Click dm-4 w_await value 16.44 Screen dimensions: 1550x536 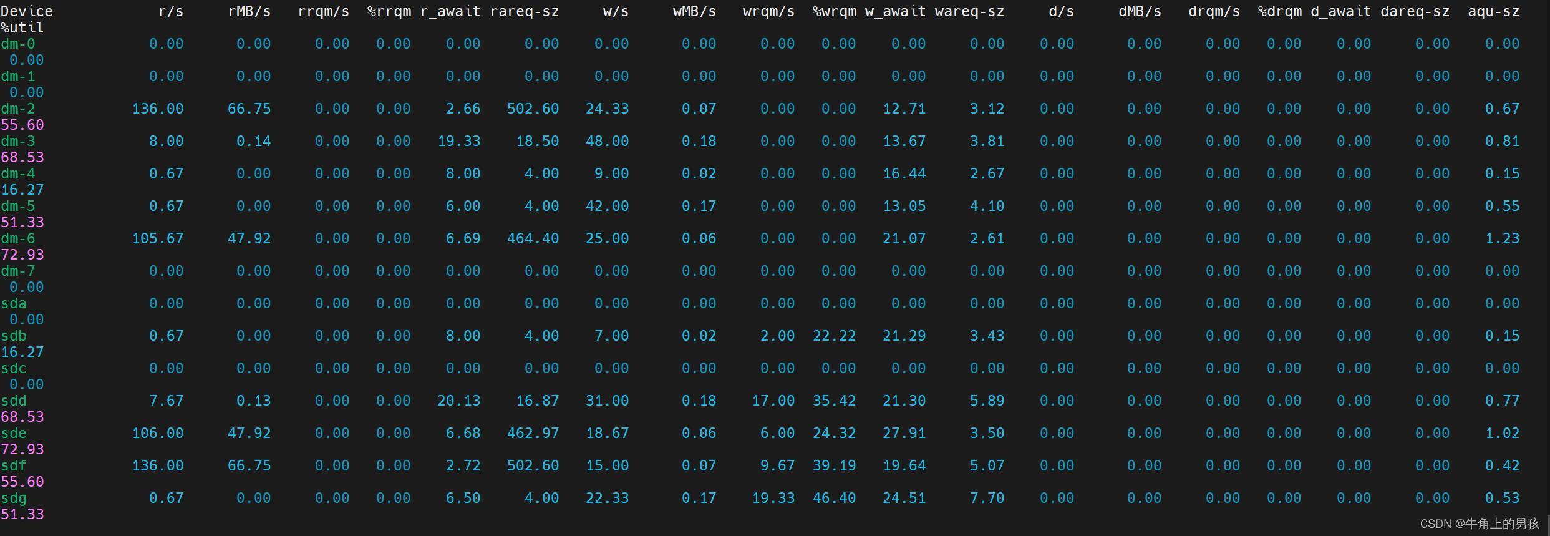pyautogui.click(x=904, y=173)
